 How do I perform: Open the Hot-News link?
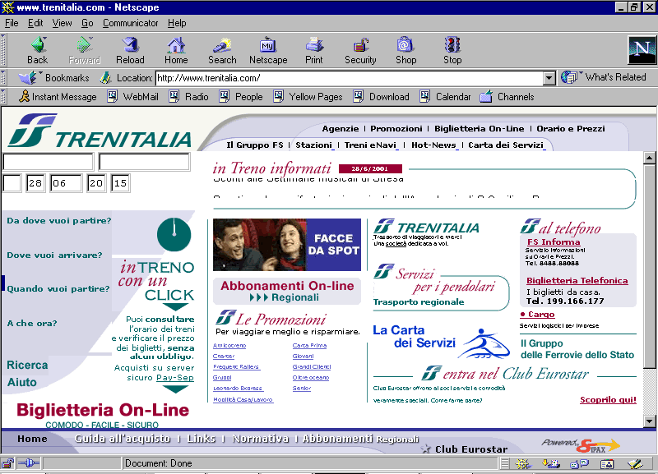pyautogui.click(x=433, y=145)
